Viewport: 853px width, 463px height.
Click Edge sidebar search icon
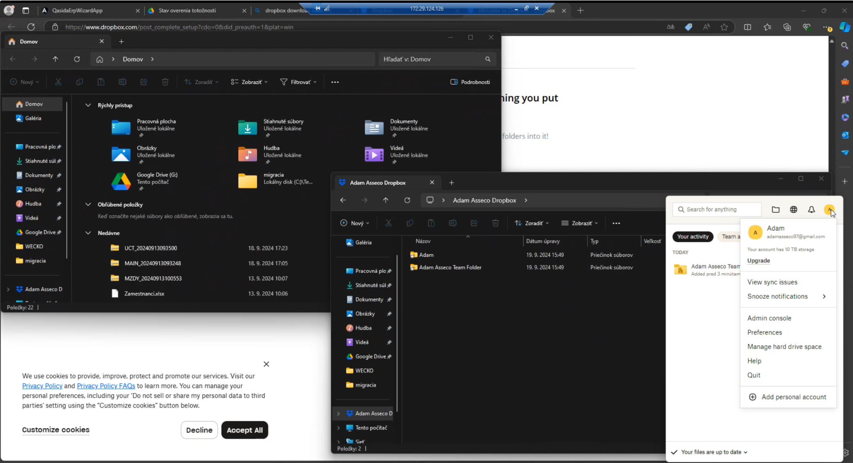point(845,46)
